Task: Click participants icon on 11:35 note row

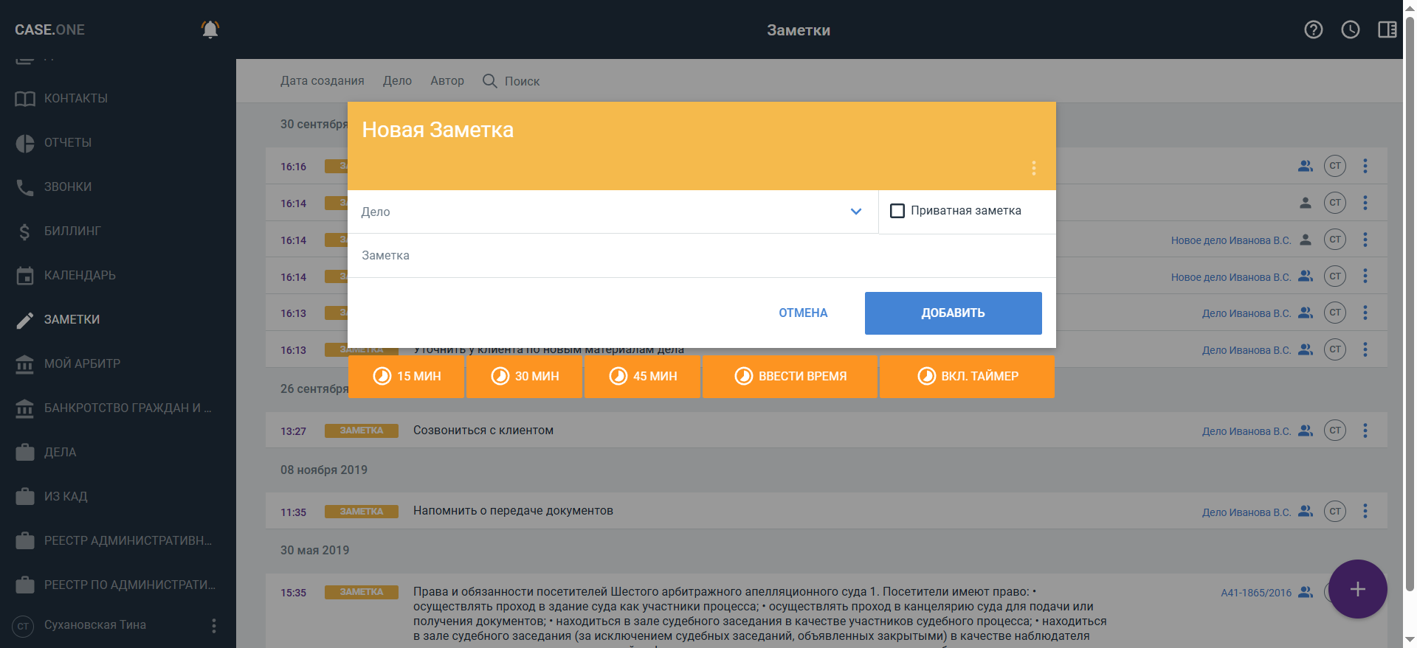Action: tap(1306, 511)
